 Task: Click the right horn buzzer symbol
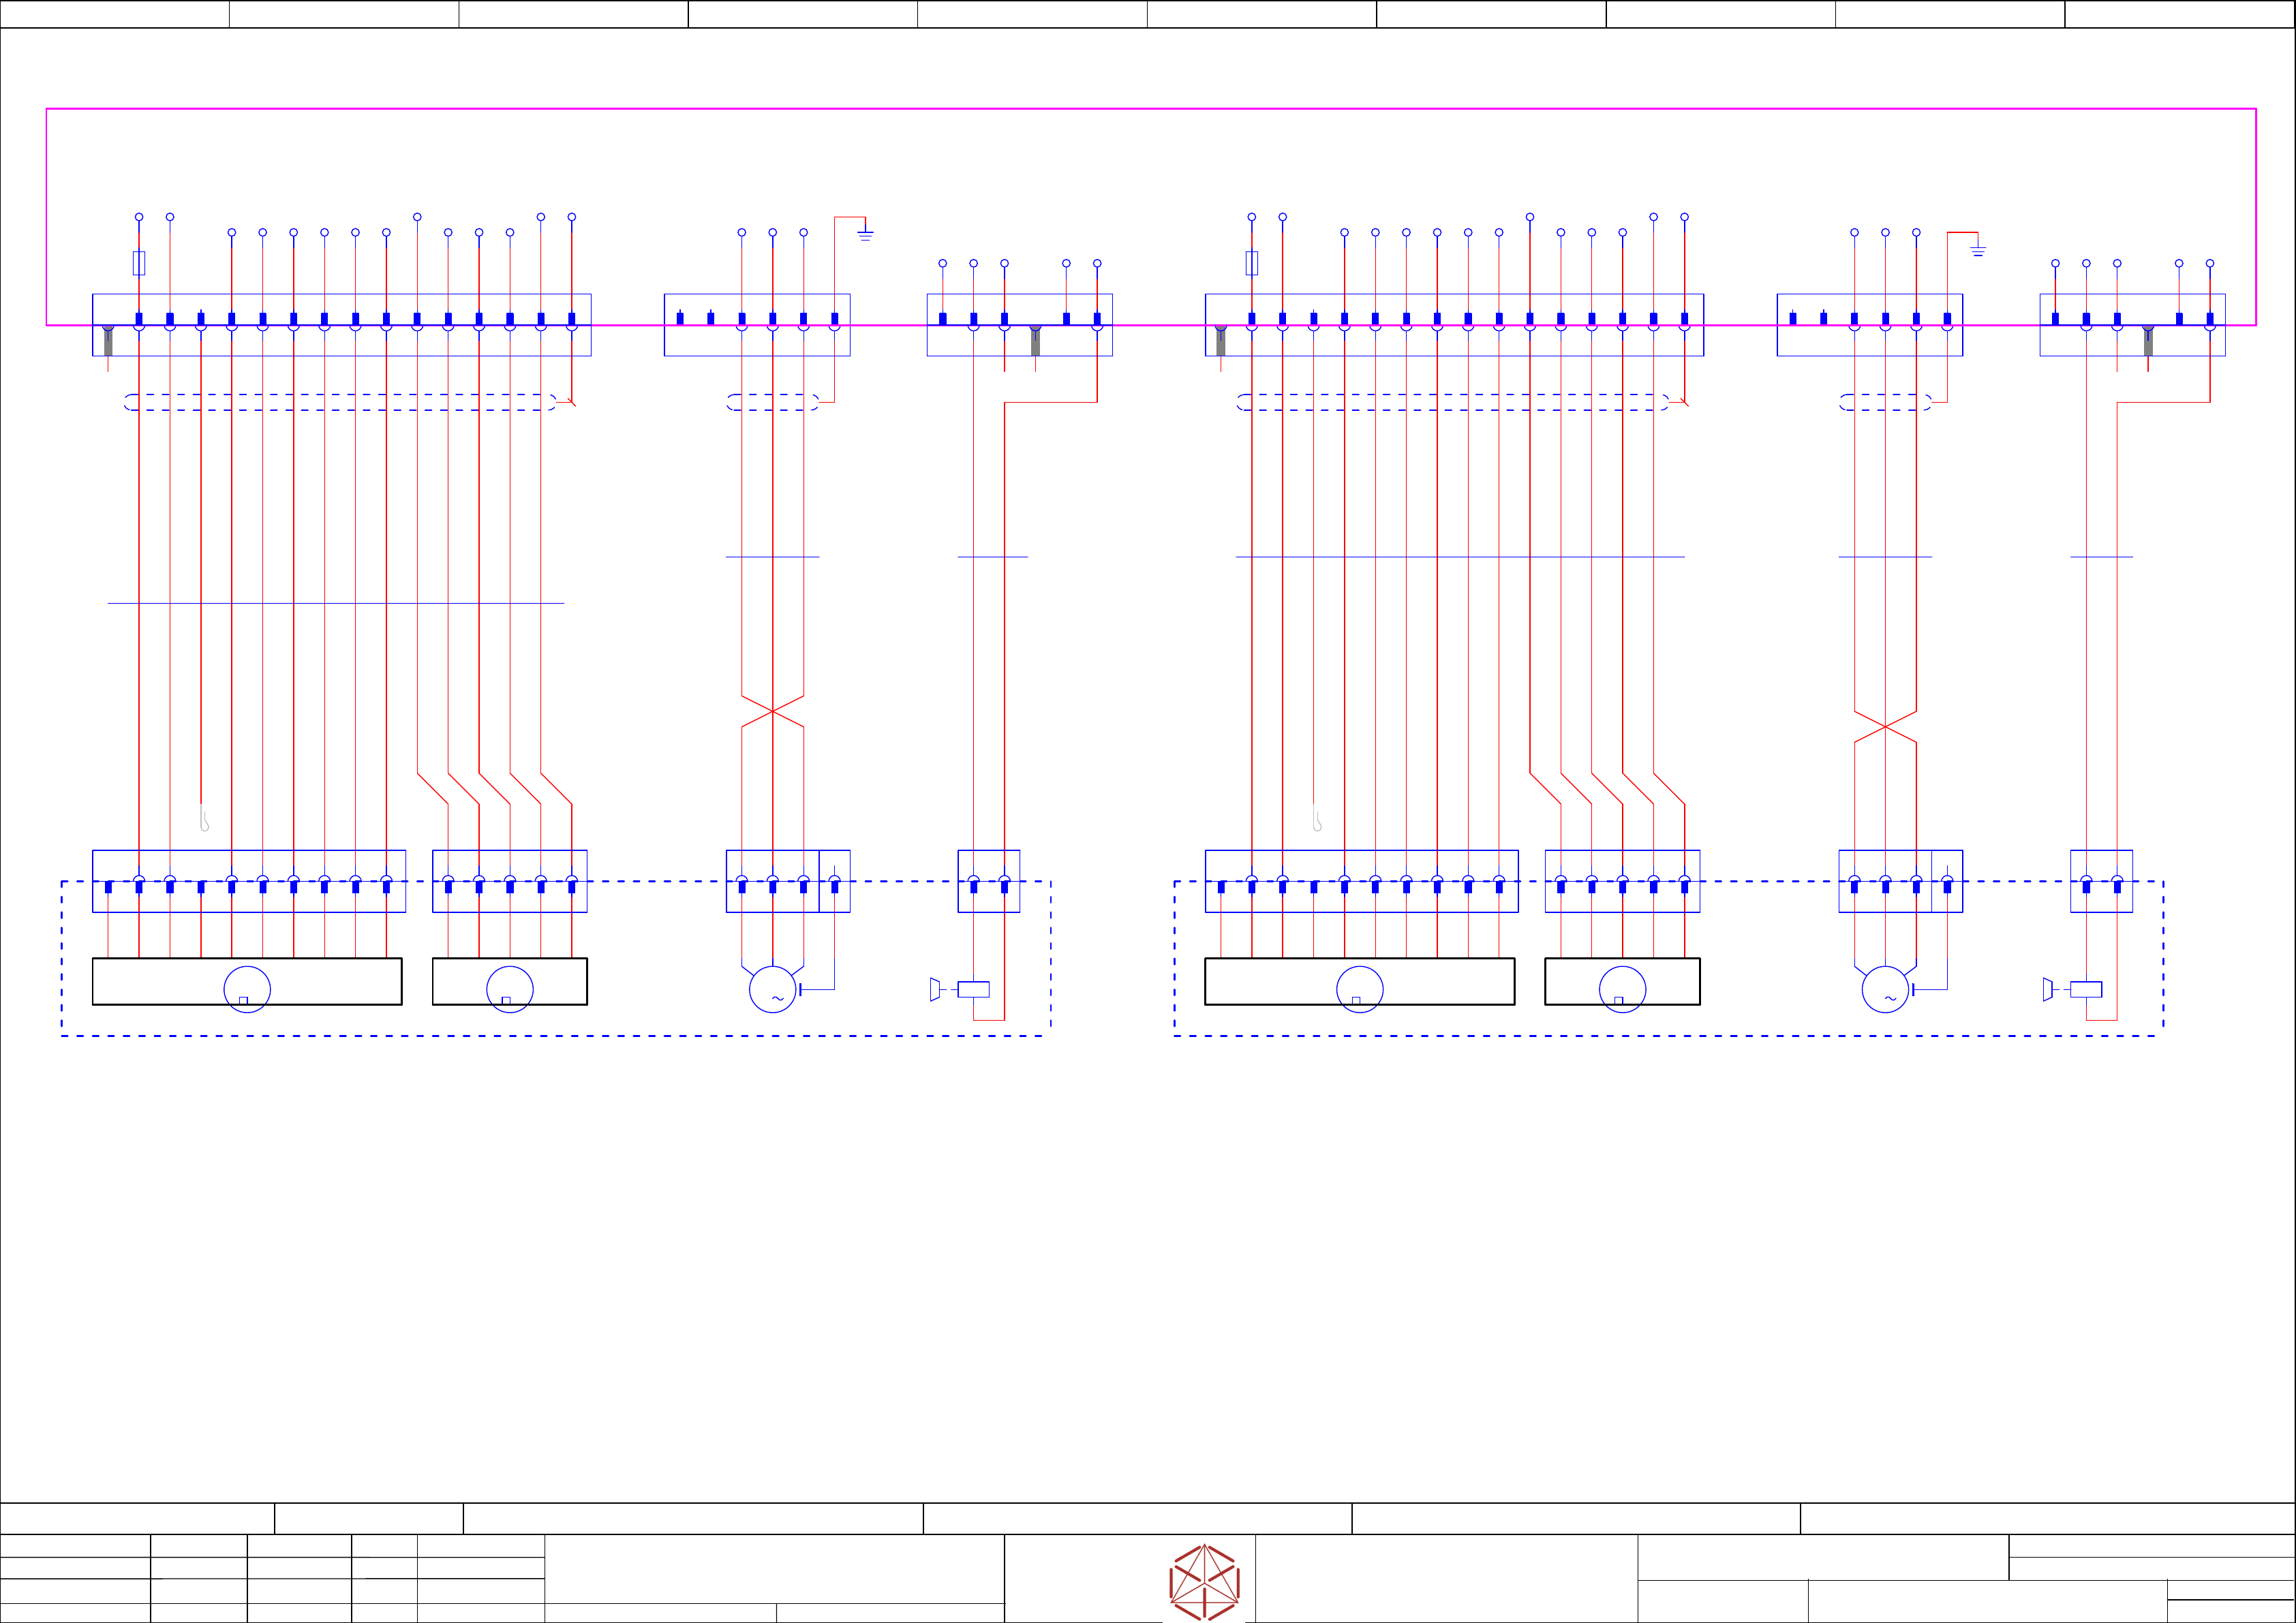coord(2047,989)
